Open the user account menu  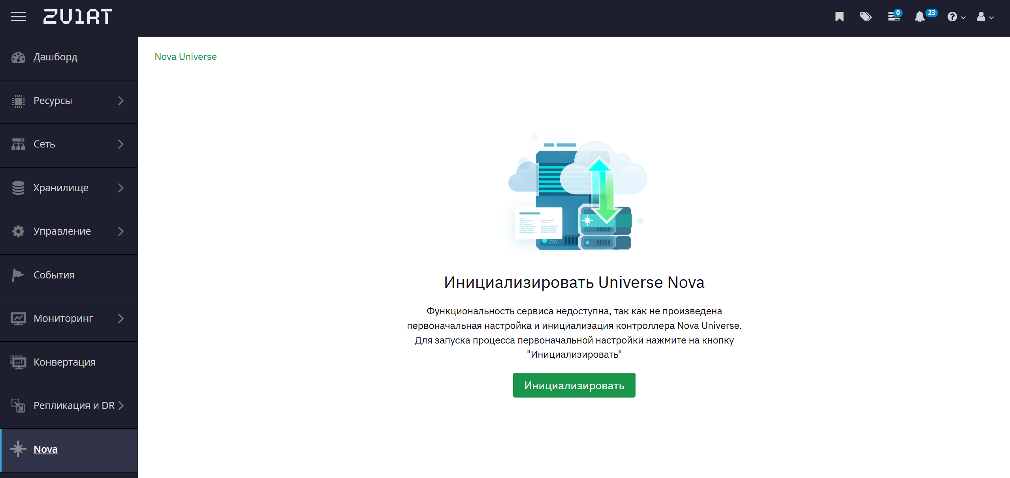[985, 17]
